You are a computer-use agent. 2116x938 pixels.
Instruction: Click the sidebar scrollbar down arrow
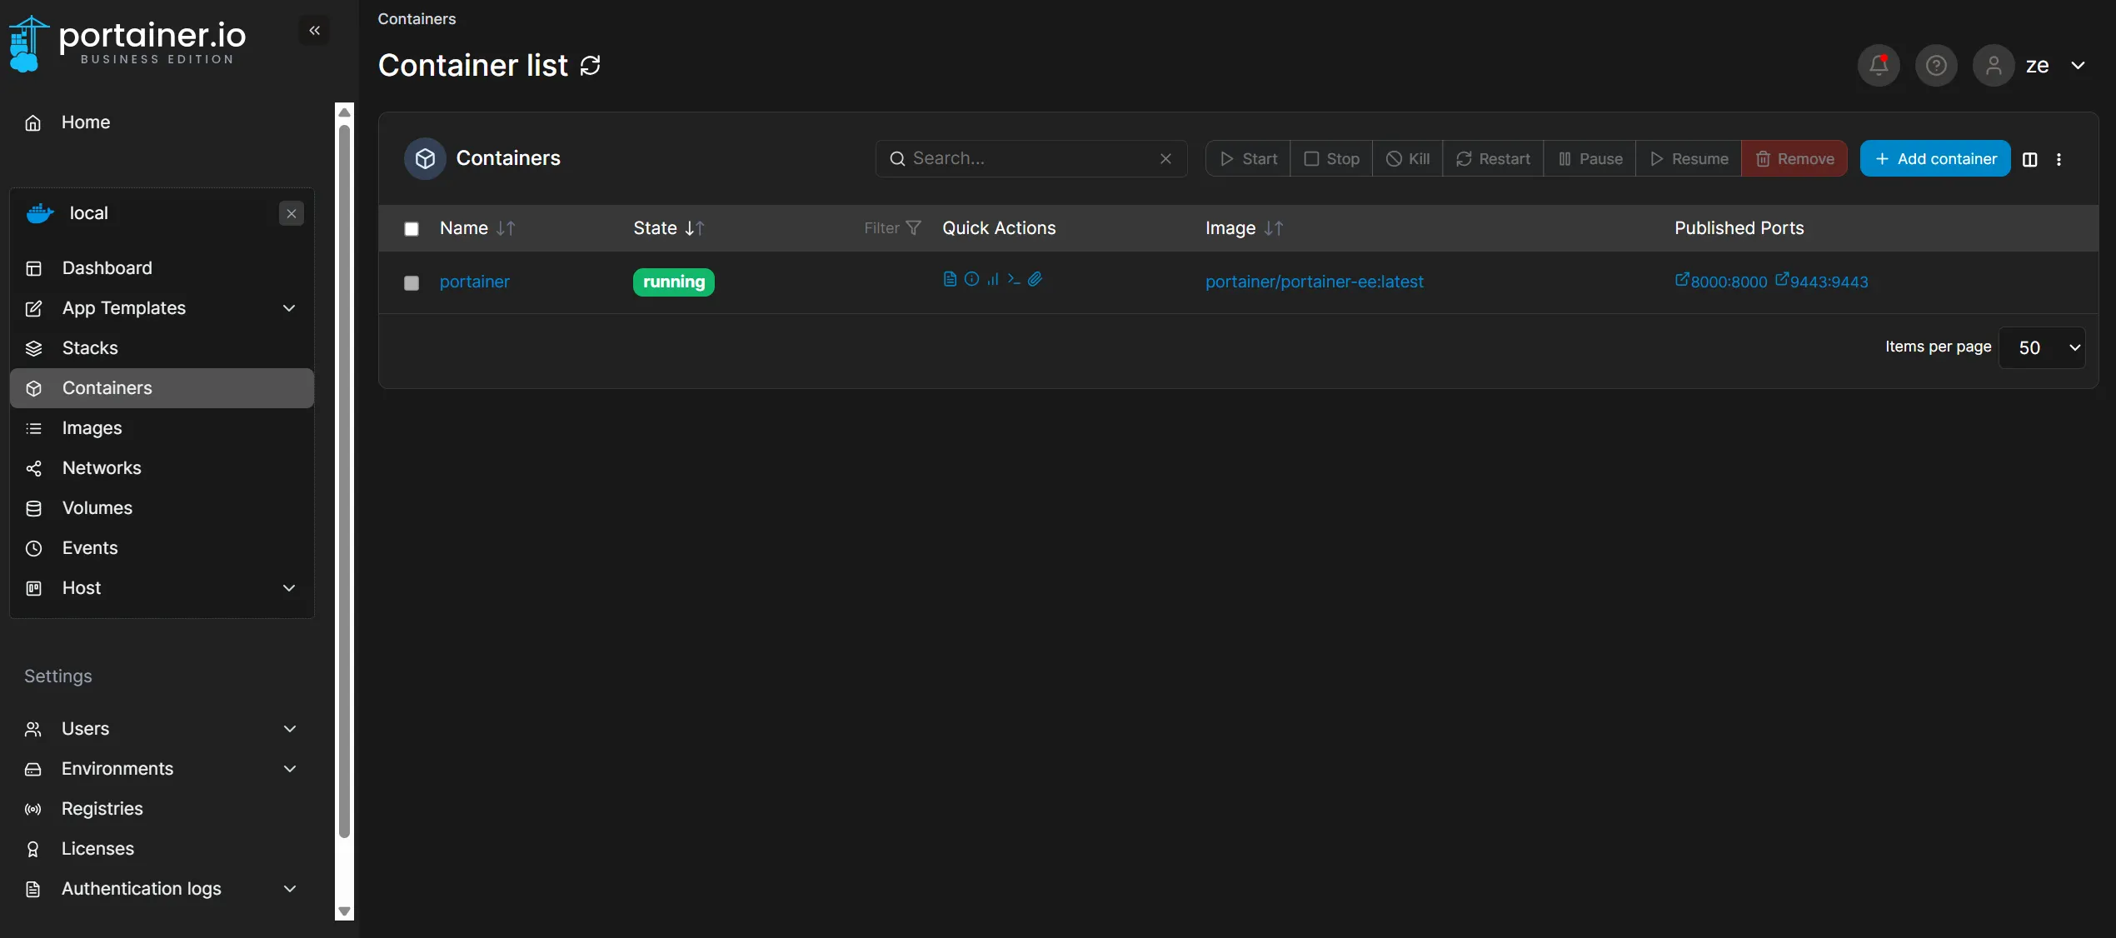click(x=344, y=911)
